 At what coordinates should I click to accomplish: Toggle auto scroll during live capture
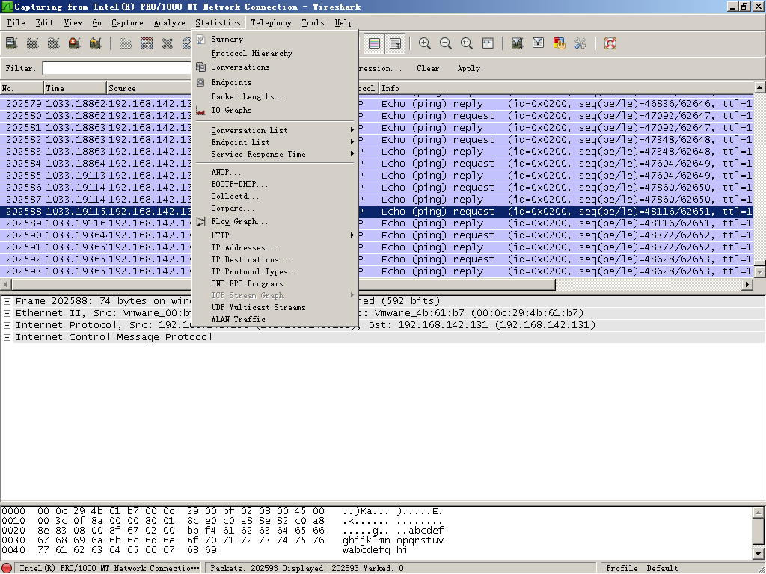[395, 43]
